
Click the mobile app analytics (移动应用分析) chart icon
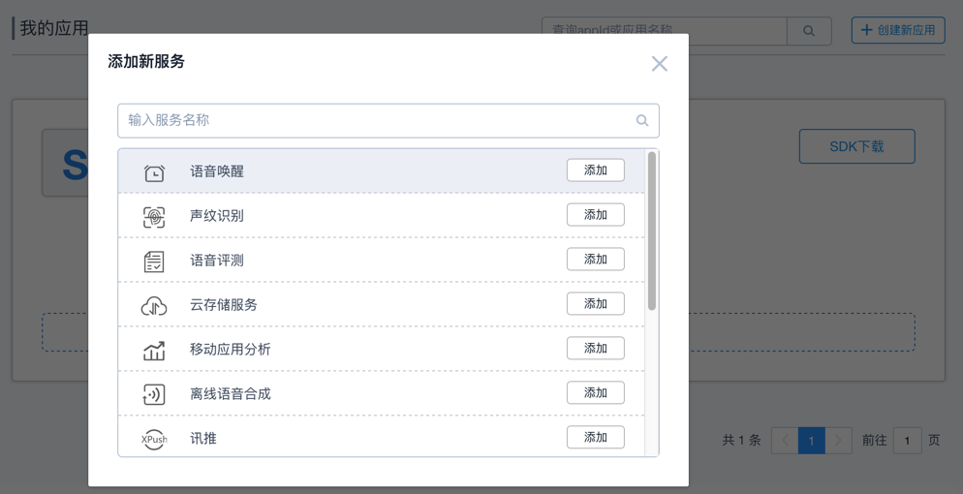coord(154,351)
